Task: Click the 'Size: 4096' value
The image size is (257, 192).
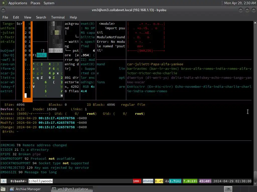Action: 14,104
